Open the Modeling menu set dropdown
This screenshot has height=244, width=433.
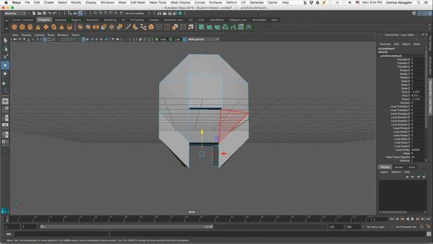click(15, 14)
